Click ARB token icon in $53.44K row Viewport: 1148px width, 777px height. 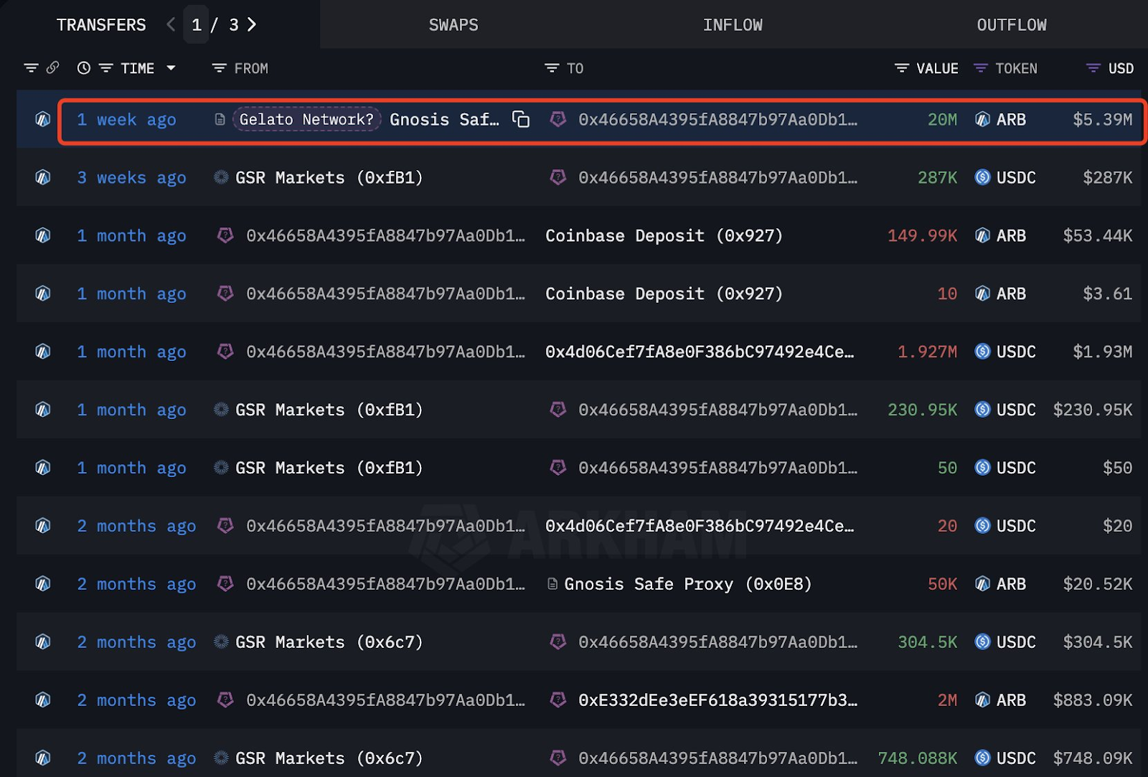pos(983,235)
